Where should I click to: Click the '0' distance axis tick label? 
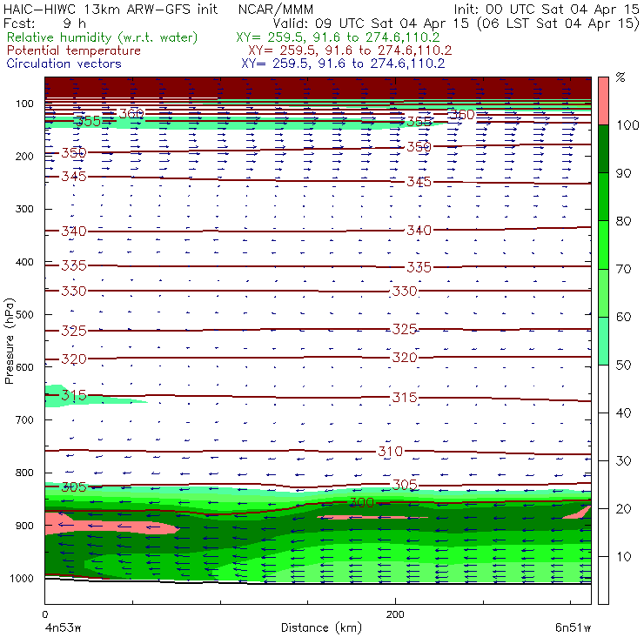(44, 614)
